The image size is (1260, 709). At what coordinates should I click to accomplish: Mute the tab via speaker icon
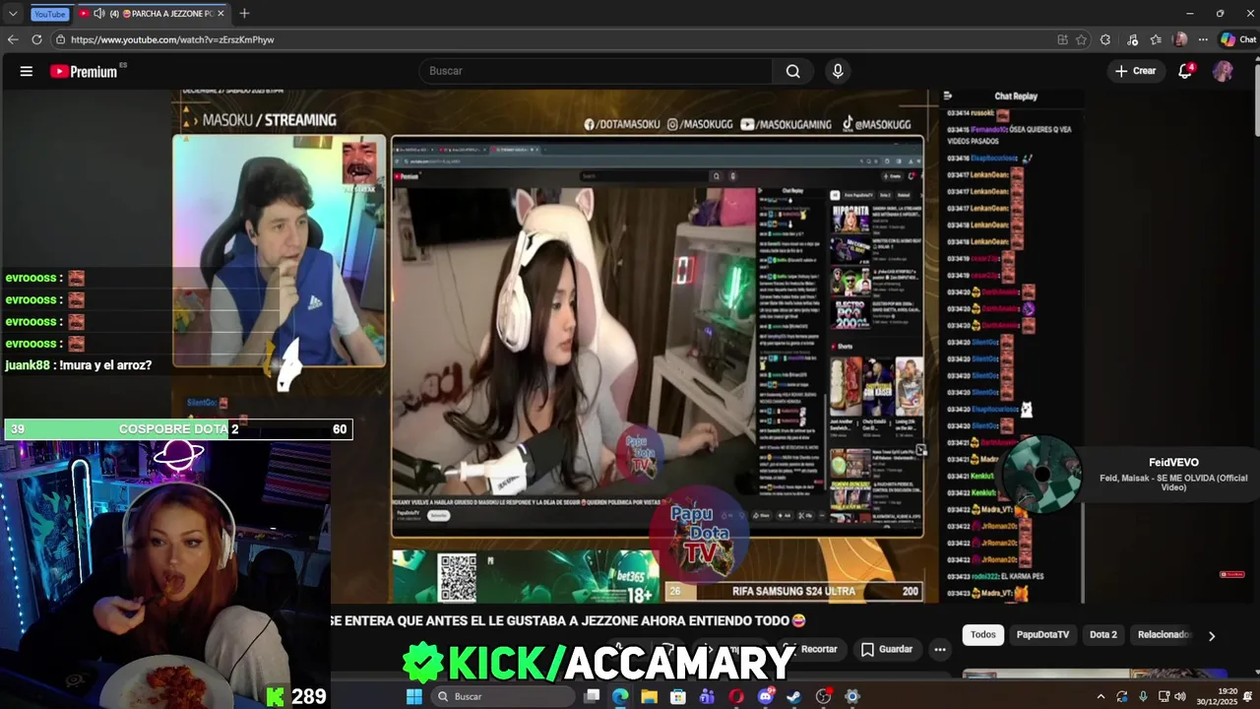pyautogui.click(x=98, y=14)
